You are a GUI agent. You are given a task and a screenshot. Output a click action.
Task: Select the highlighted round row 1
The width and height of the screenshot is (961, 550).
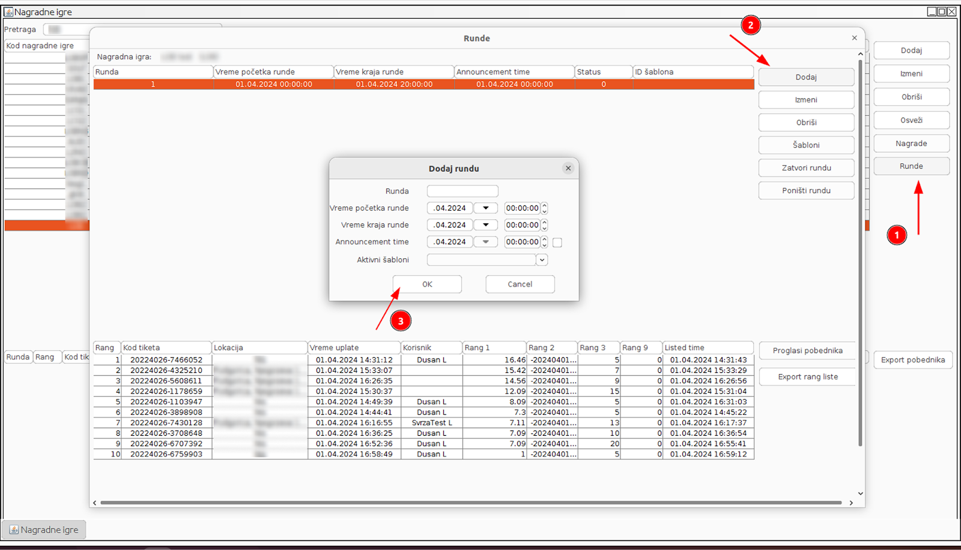(423, 85)
